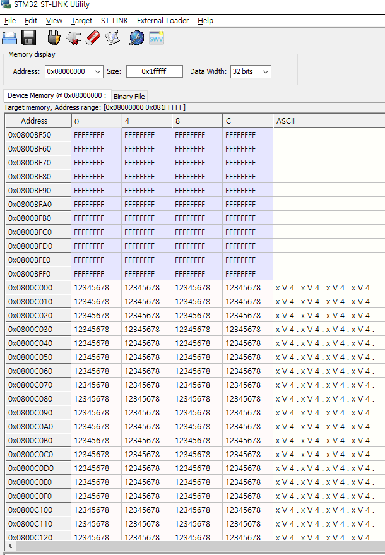The image size is (385, 555).
Task: Select address row 0x0800C050
Action: click(x=38, y=357)
